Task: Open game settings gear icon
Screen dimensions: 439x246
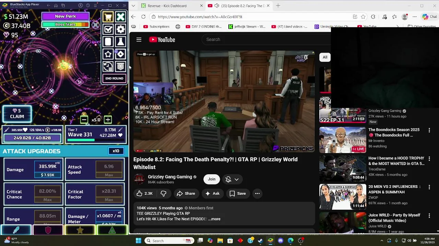Action: pyautogui.click(x=120, y=29)
